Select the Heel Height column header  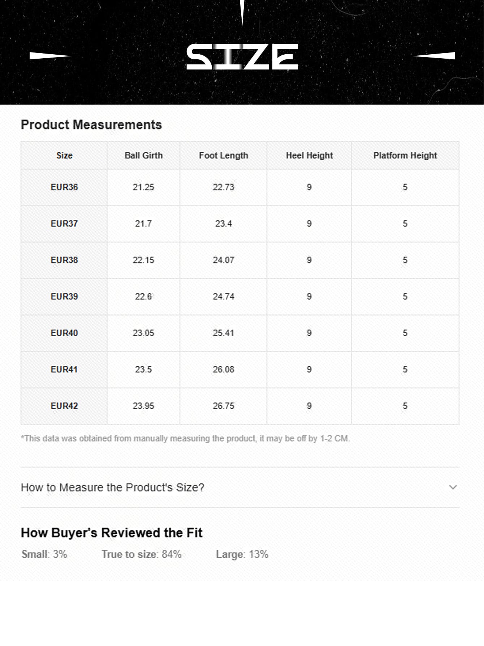click(x=309, y=156)
